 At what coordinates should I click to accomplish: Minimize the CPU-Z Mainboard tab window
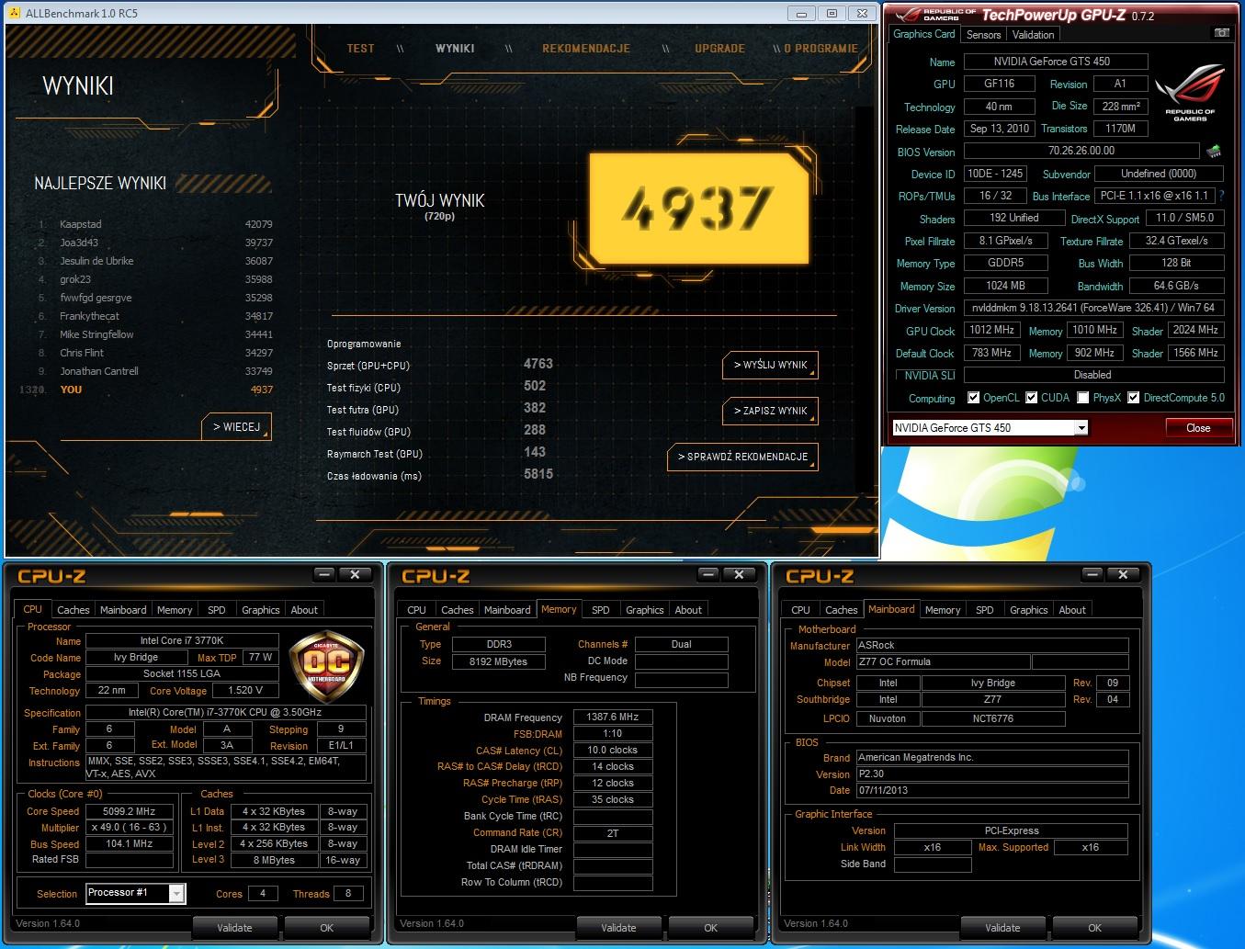(x=1092, y=574)
